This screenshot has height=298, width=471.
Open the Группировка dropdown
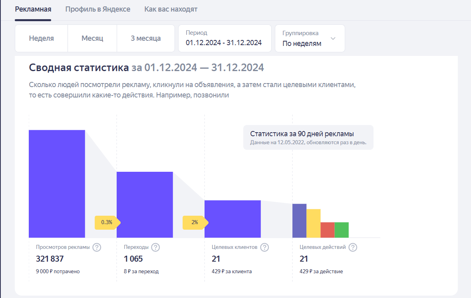310,38
